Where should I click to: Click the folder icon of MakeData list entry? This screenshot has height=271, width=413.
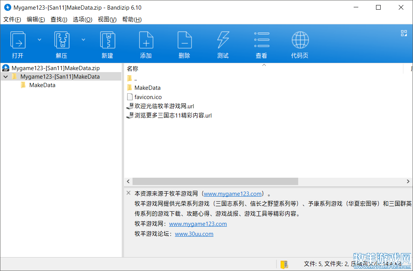129,88
